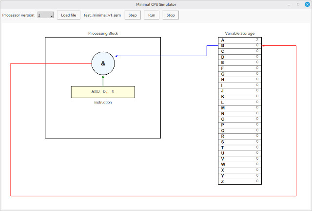Click the AND (&) operation circle
Screen dimensions: 312x211
click(x=103, y=63)
